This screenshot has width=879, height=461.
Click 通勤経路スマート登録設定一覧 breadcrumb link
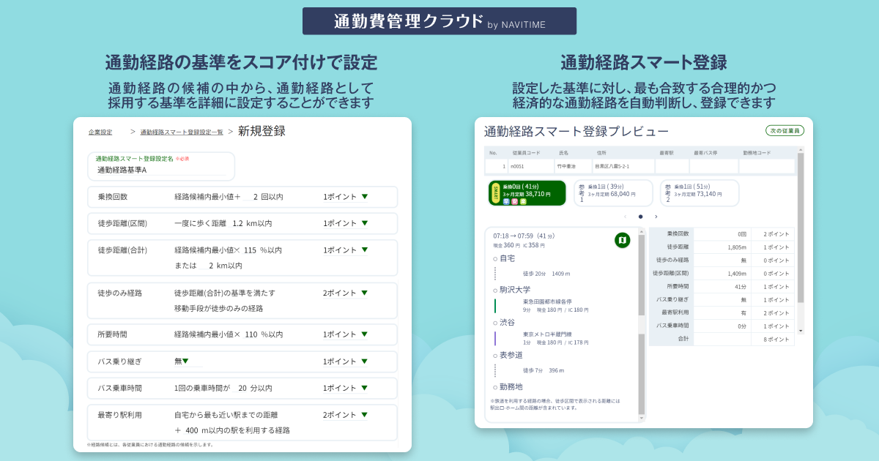point(182,132)
